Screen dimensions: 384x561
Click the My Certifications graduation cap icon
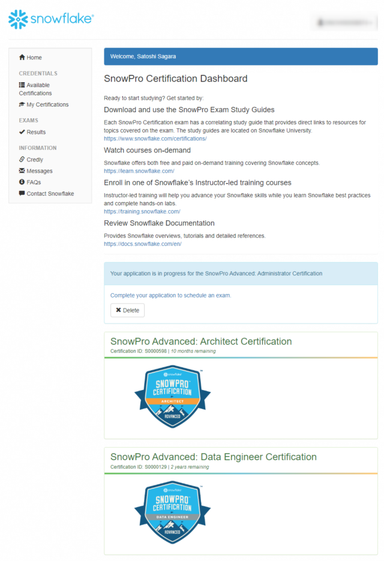[x=22, y=104]
